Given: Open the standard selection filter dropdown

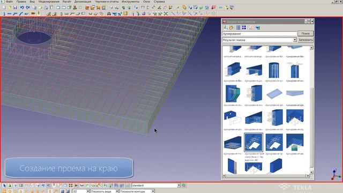Looking at the screenshot, I should click(x=178, y=185).
